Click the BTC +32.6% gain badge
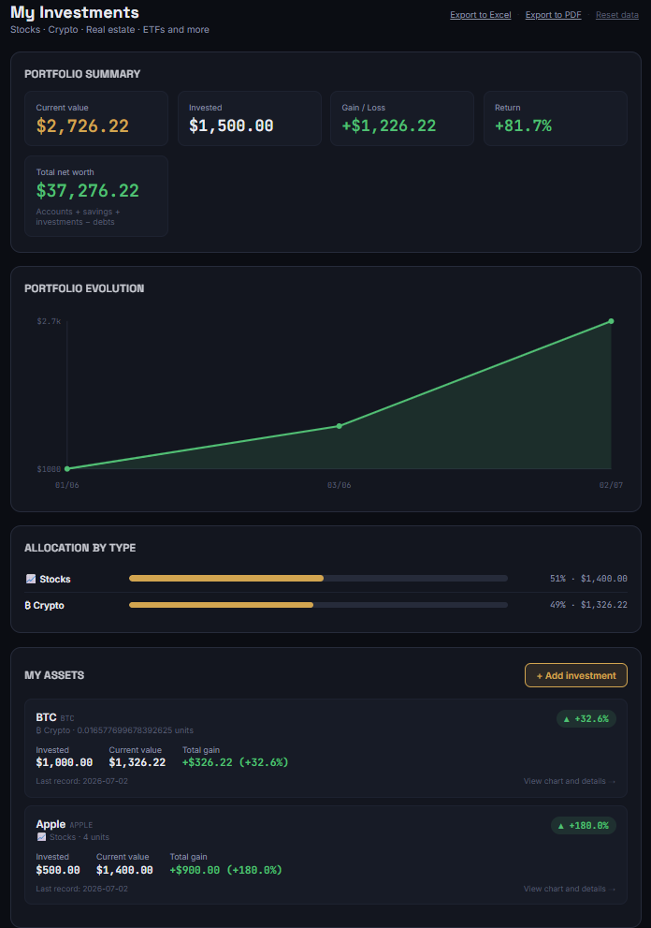The width and height of the screenshot is (651, 928). [586, 718]
